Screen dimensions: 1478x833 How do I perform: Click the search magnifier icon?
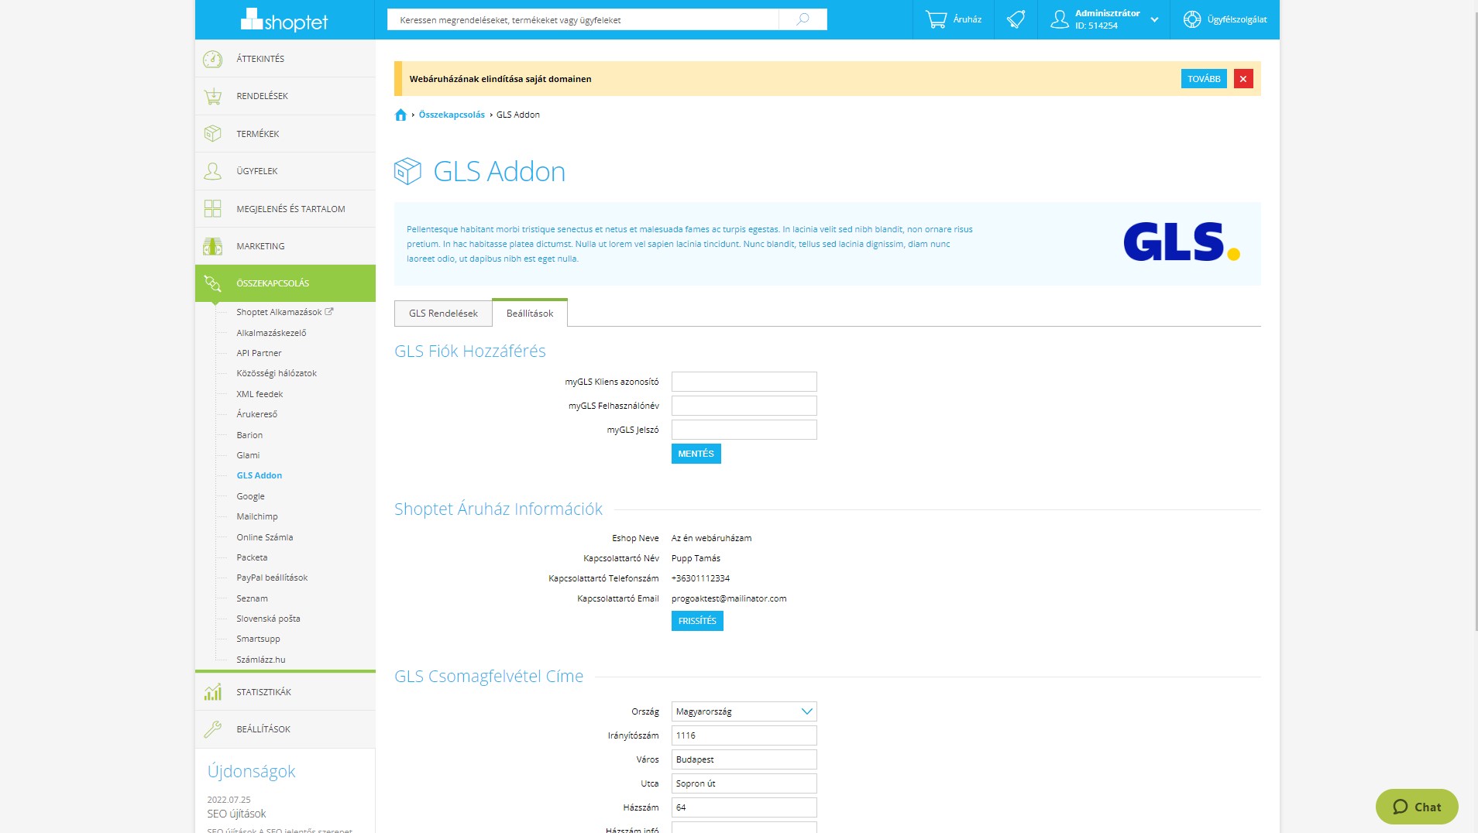[x=803, y=19]
